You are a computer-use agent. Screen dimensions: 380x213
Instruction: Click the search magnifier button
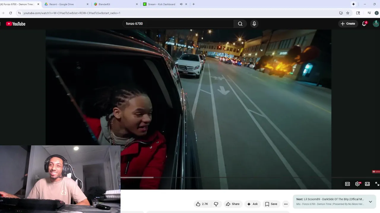[x=240, y=24]
